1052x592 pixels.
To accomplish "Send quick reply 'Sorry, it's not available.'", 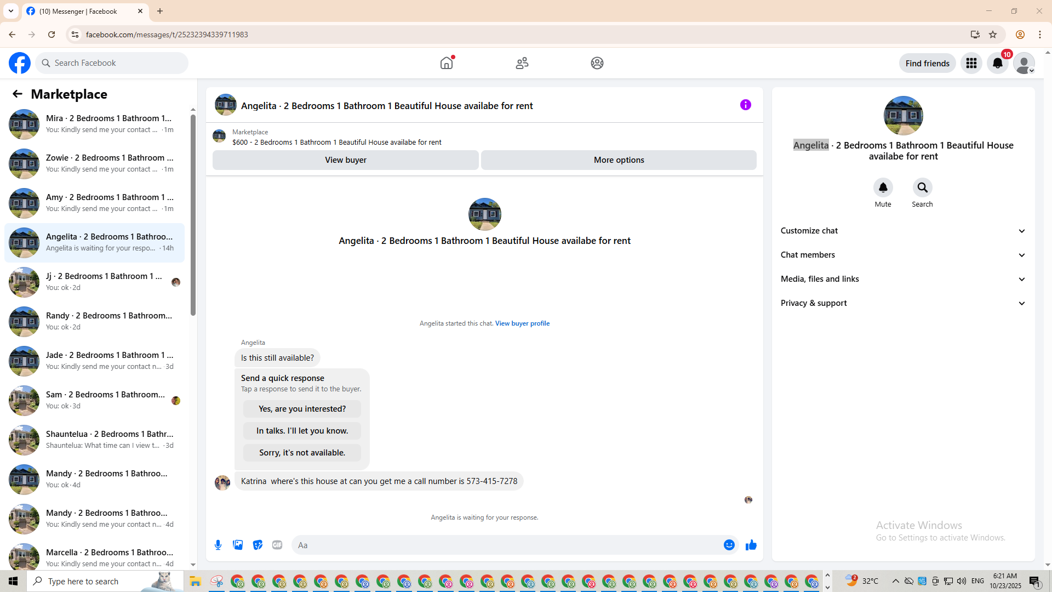I will pyautogui.click(x=302, y=453).
